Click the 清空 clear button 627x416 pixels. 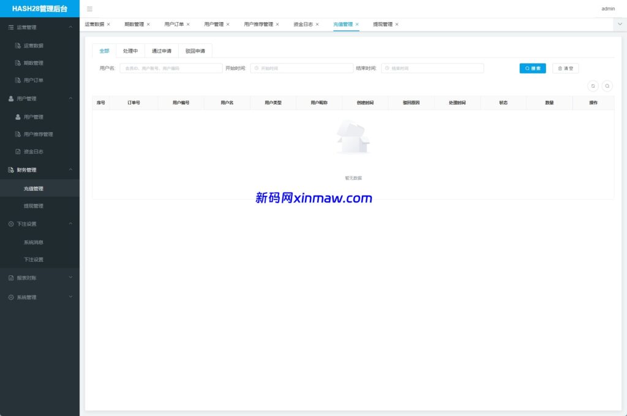(565, 68)
